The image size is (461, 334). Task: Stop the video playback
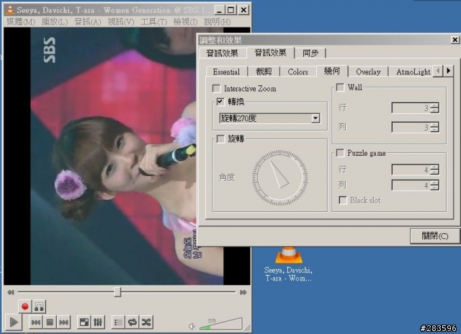point(50,322)
